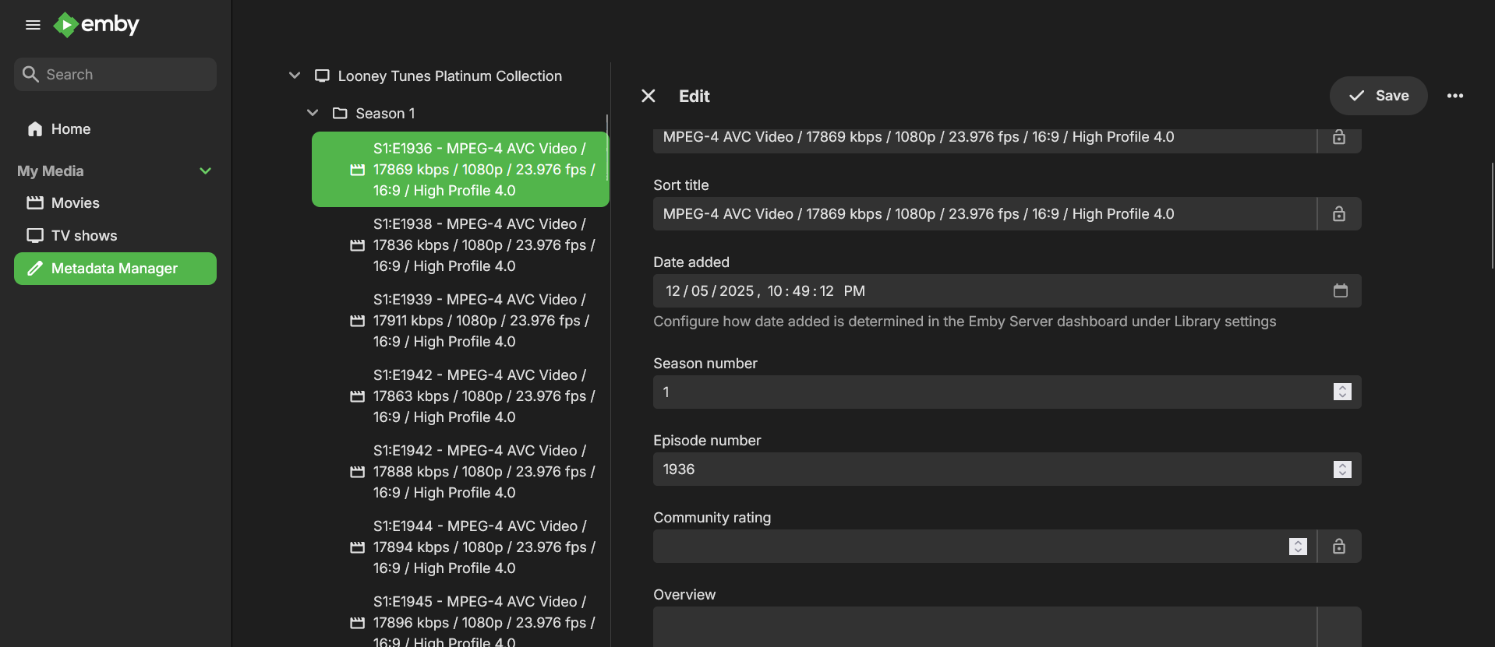Click the Episode number stepper arrows
The height and width of the screenshot is (647, 1495).
1341,469
